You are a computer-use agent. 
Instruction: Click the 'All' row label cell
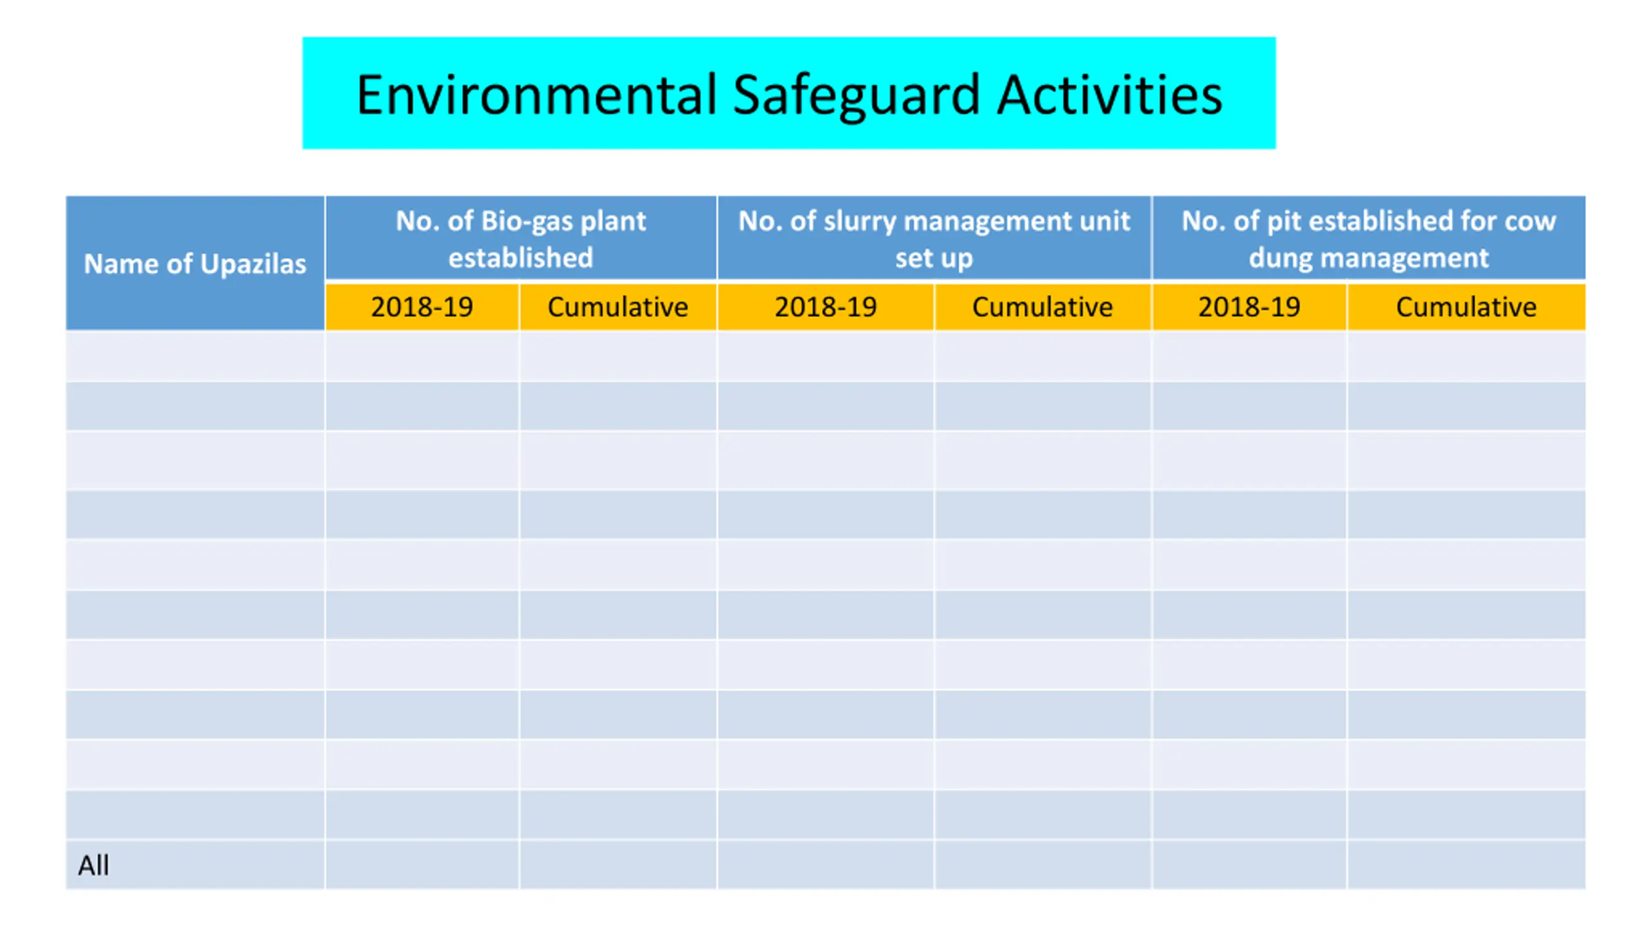pos(195,865)
